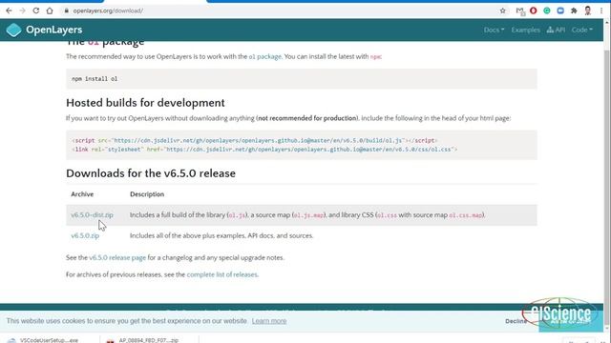The image size is (611, 343).
Task: Decline cookies in the banner
Action: [516, 321]
